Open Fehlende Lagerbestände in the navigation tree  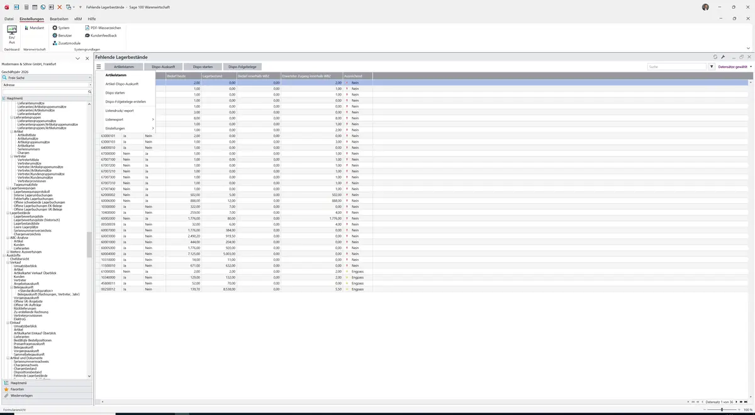click(x=31, y=375)
